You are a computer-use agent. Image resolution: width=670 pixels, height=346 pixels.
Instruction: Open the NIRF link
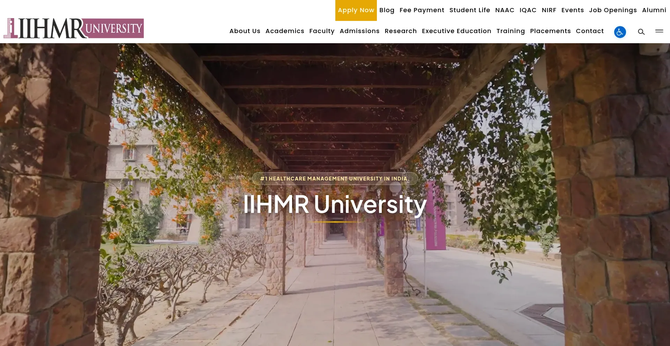coord(549,10)
